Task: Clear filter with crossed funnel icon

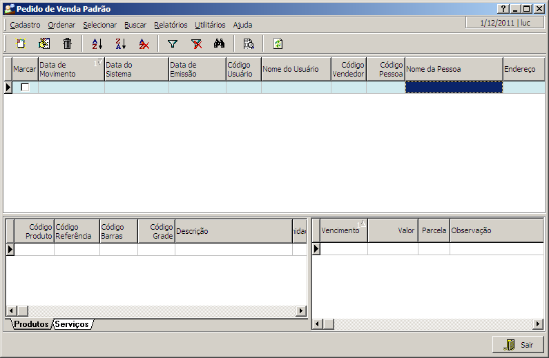Action: 196,43
